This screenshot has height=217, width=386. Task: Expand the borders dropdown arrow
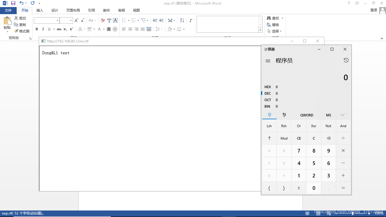(184, 29)
